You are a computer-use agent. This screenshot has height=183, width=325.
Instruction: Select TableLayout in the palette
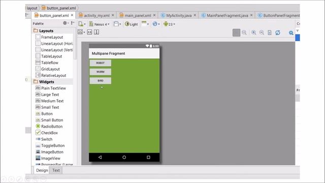49,56
